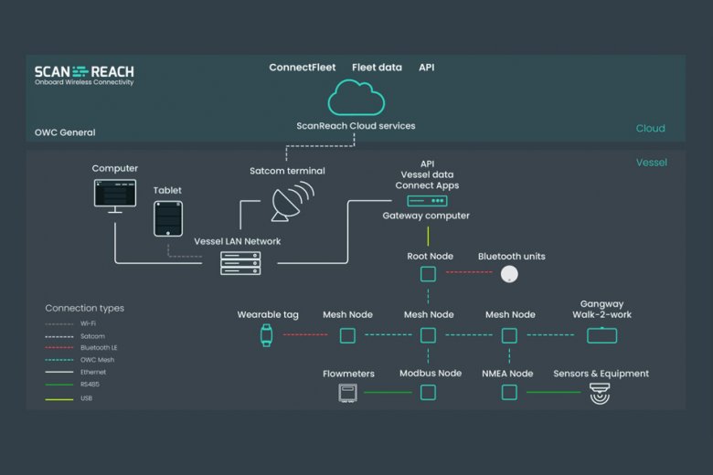Click the Wearable tag label
Image resolution: width=713 pixels, height=475 pixels.
[x=268, y=315]
